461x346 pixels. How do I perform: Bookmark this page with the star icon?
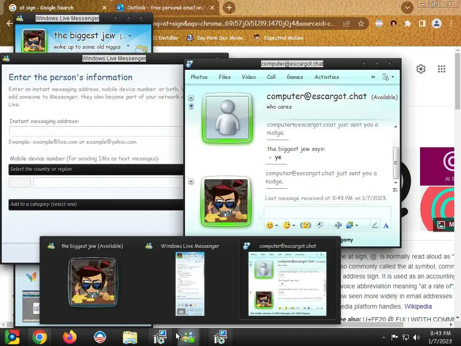tap(361, 23)
